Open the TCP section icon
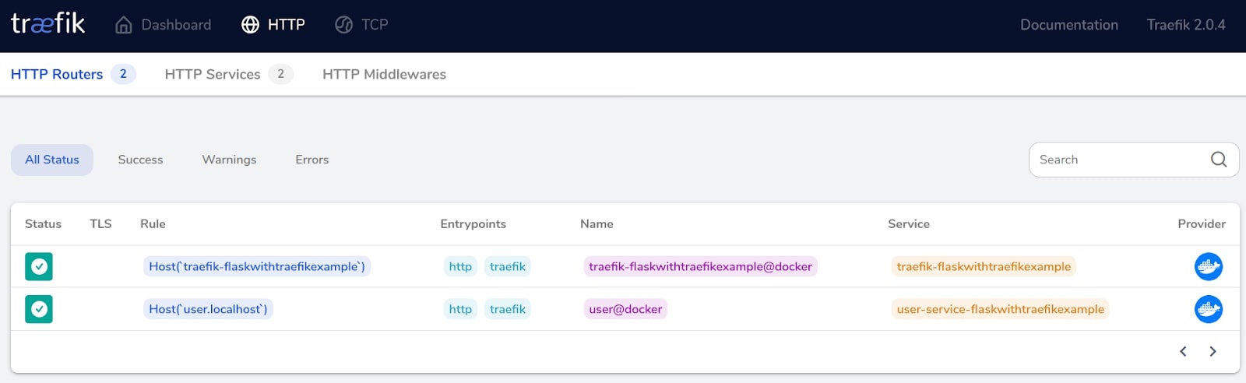 click(343, 25)
